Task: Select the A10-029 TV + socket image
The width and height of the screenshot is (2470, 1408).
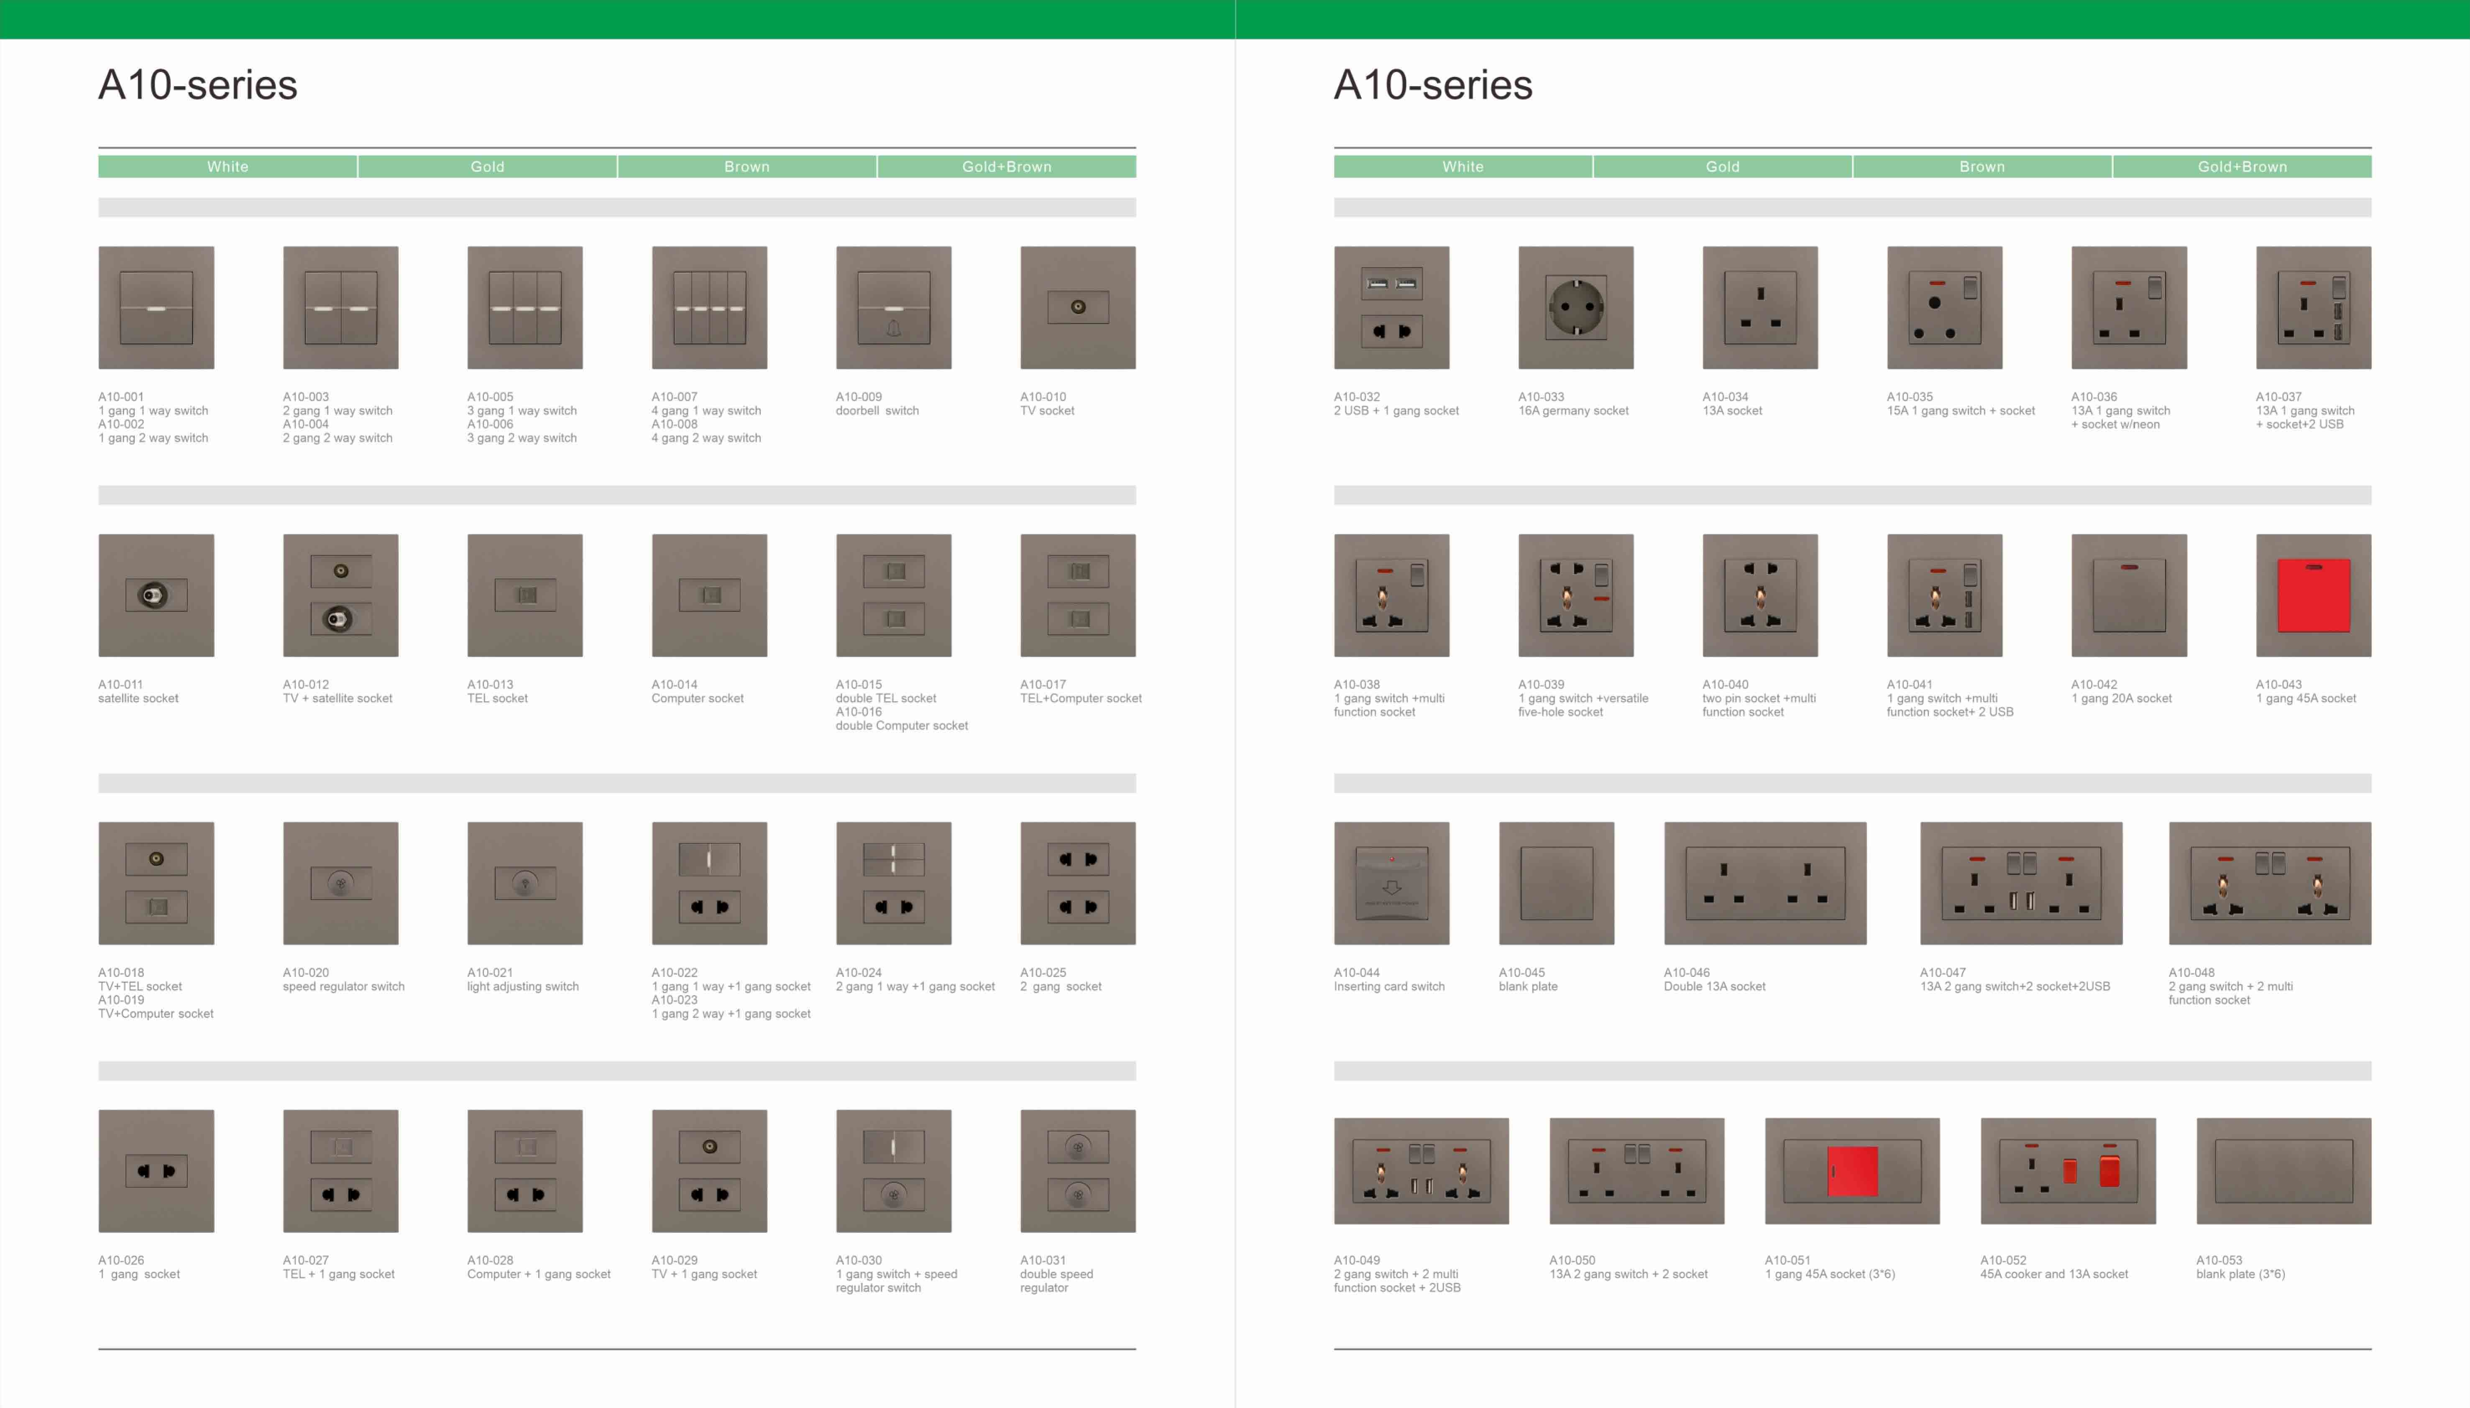Action: click(x=709, y=1171)
